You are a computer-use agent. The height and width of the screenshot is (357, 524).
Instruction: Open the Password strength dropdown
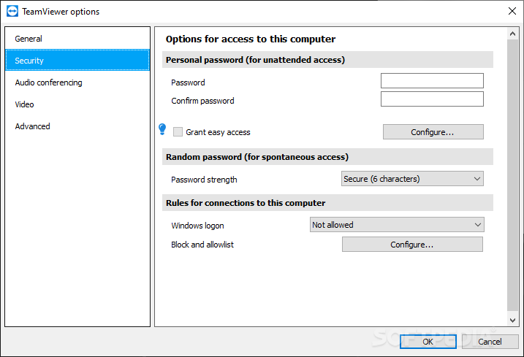pyautogui.click(x=412, y=179)
